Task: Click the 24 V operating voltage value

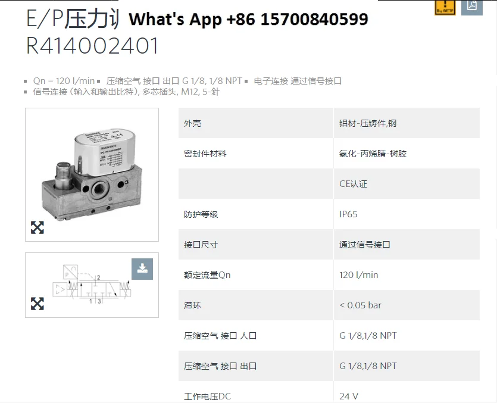Action: click(349, 396)
